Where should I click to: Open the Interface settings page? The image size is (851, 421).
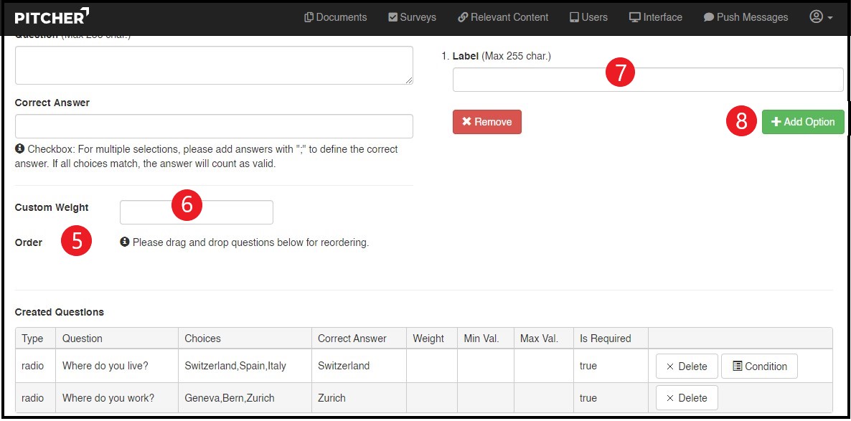656,17
